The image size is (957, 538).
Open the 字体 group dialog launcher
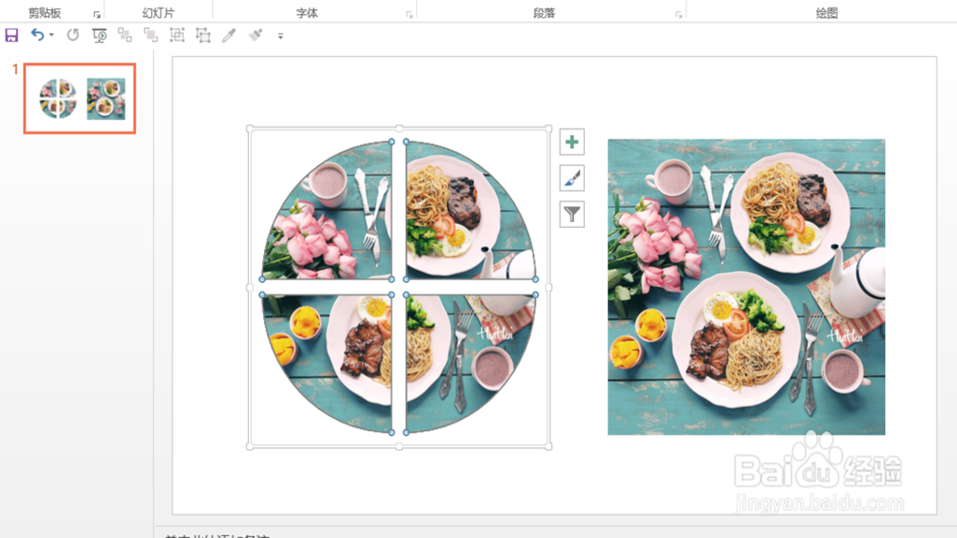[x=409, y=14]
